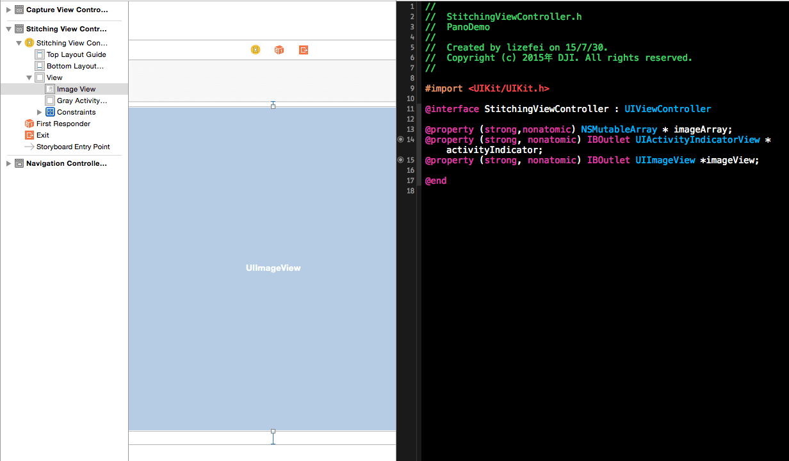The height and width of the screenshot is (461, 789).
Task: Click Top Layout Guide icon
Action: click(x=40, y=54)
